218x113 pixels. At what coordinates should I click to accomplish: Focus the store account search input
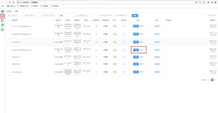(32, 16)
